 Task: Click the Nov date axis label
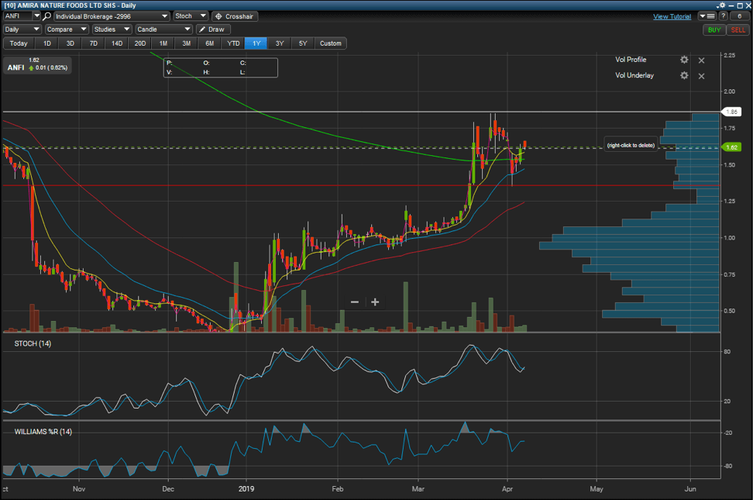(79, 489)
